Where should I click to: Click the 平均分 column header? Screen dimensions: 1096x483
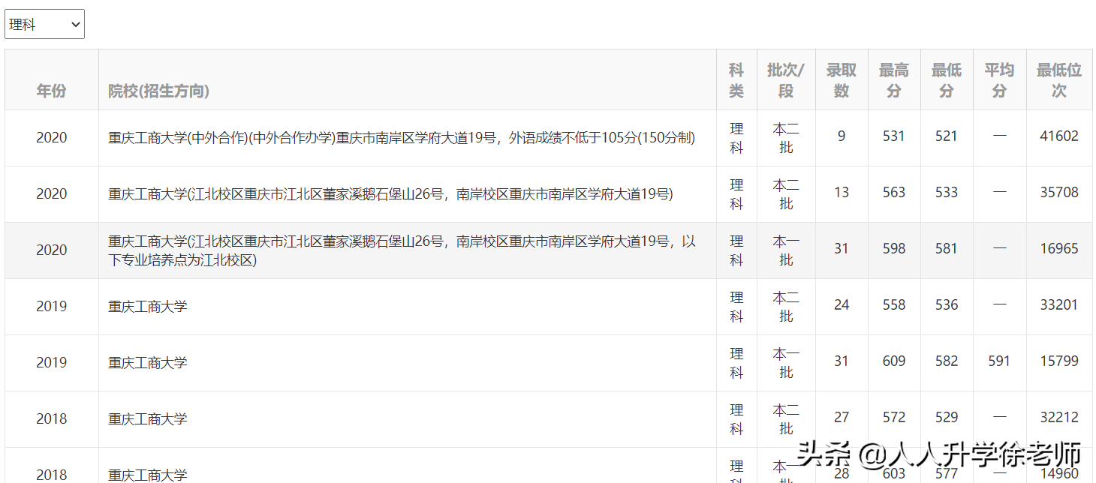click(999, 80)
